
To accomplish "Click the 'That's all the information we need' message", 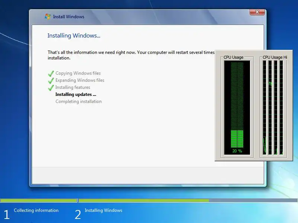I will 131,55.
